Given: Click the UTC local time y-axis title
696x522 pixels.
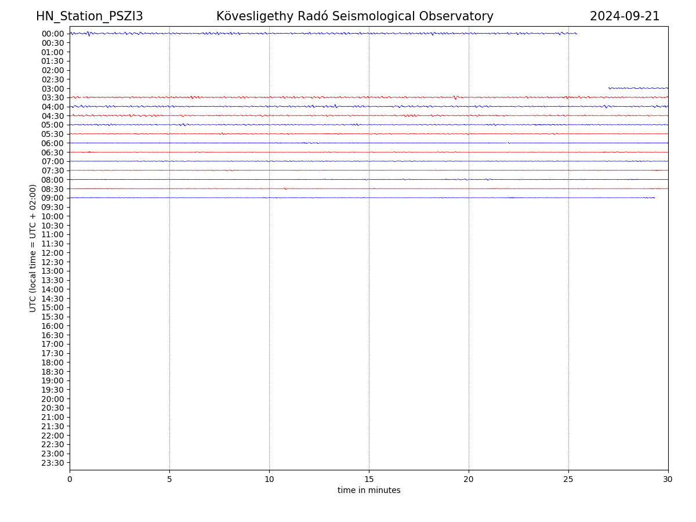Looking at the screenshot, I should 33,248.
